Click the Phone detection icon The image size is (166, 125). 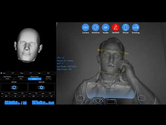tap(126, 27)
